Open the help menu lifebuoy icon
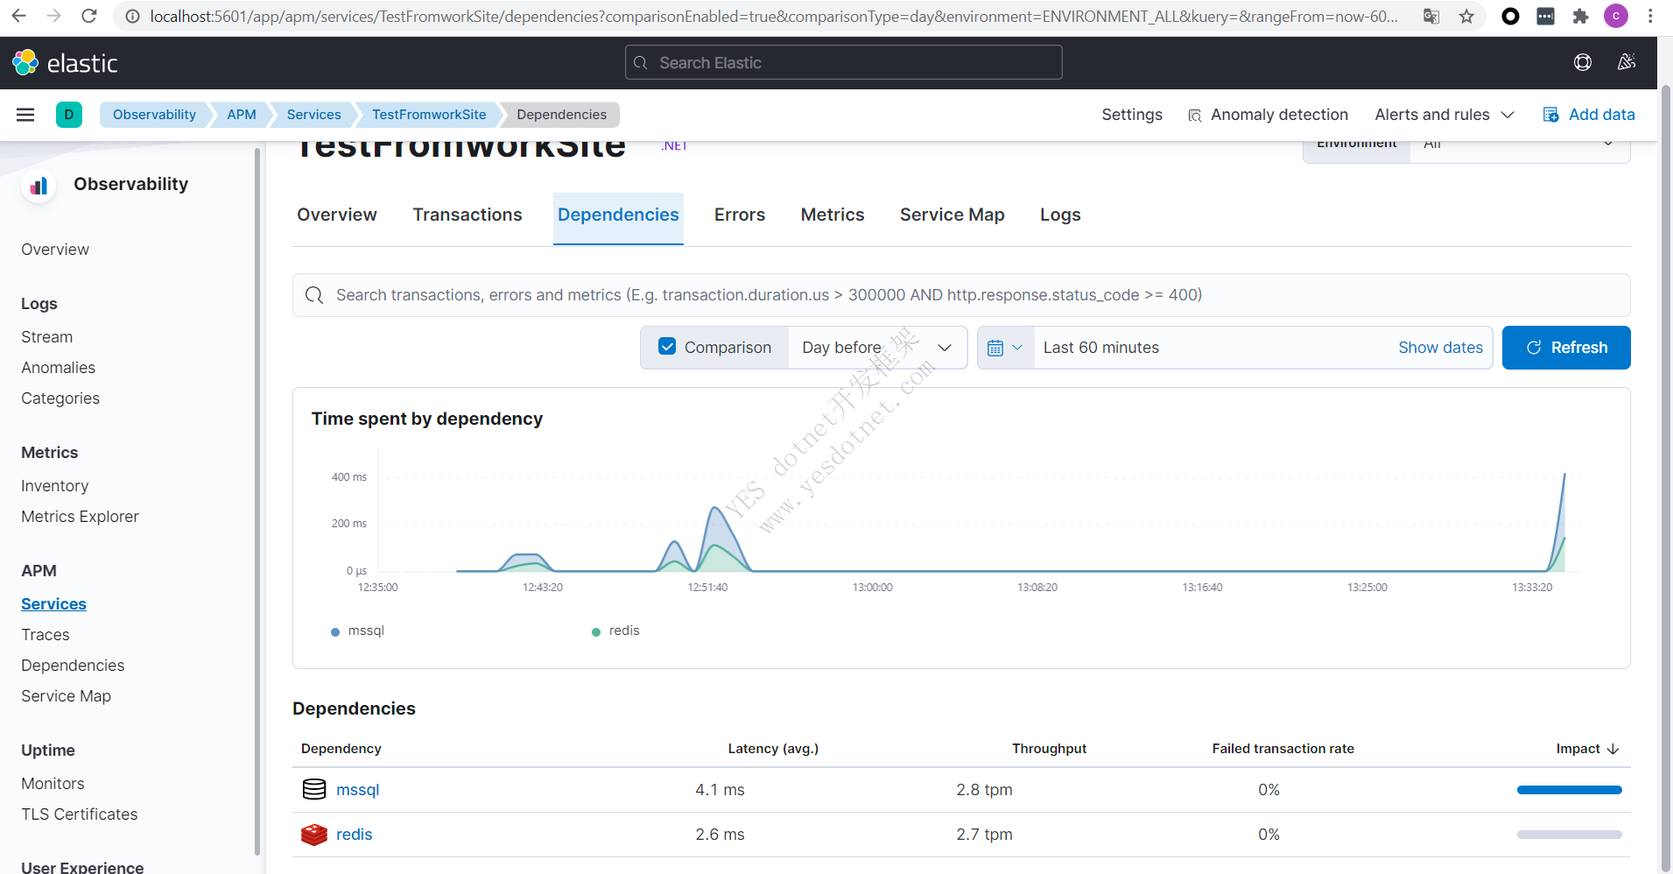This screenshot has width=1673, height=874. (x=1583, y=62)
